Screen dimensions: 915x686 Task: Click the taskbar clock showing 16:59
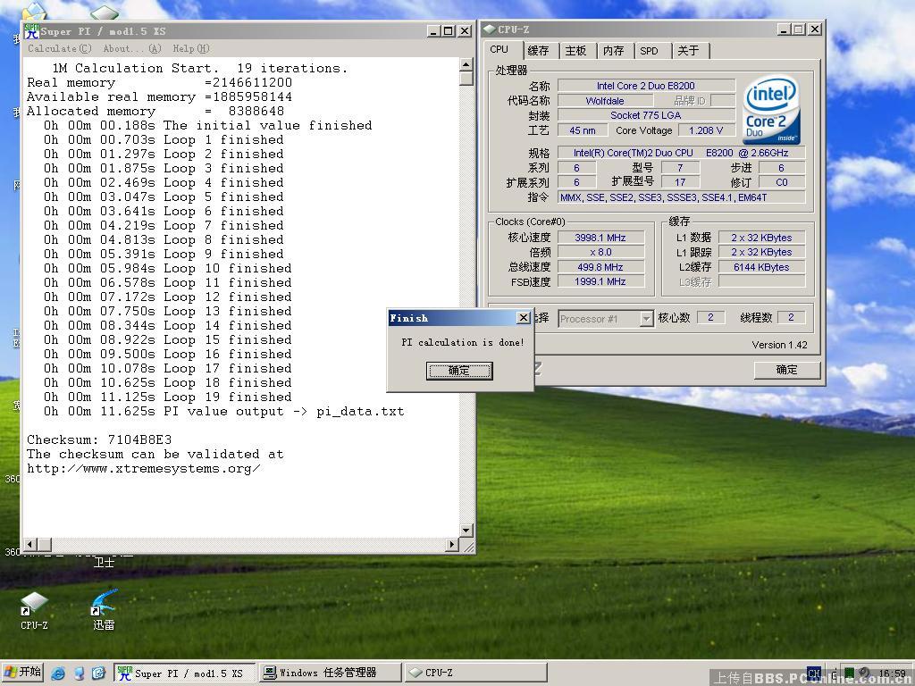click(893, 673)
